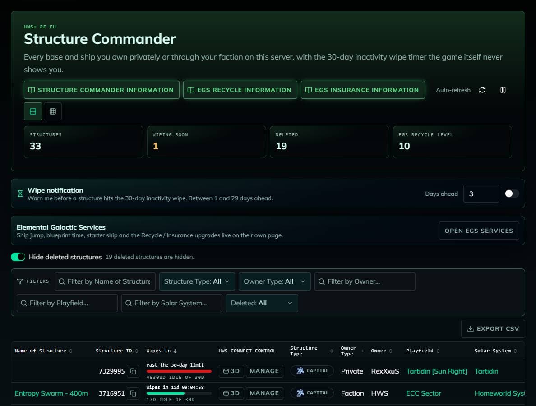This screenshot has width=536, height=406.
Task: Click the EGS Recycle Level 10 card
Action: (x=452, y=142)
